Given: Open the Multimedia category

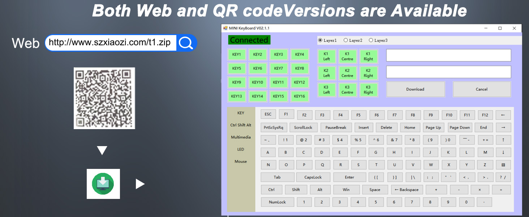Looking at the screenshot, I should click(241, 137).
